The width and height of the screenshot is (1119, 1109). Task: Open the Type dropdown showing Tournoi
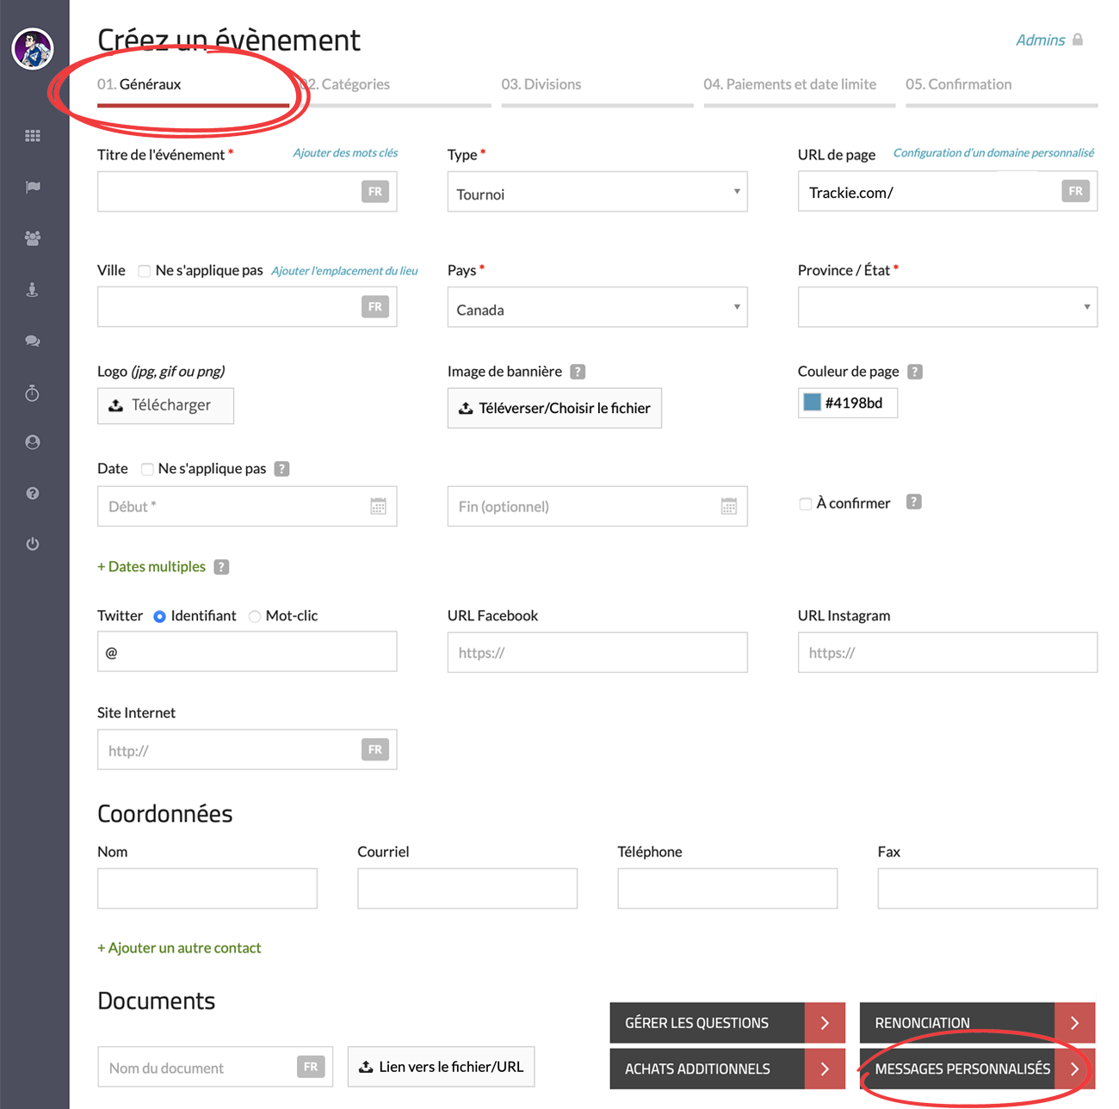point(597,192)
